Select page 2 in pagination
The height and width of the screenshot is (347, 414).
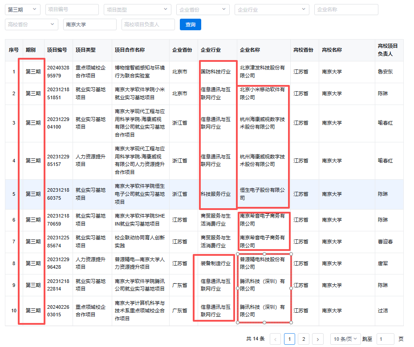coord(304,339)
